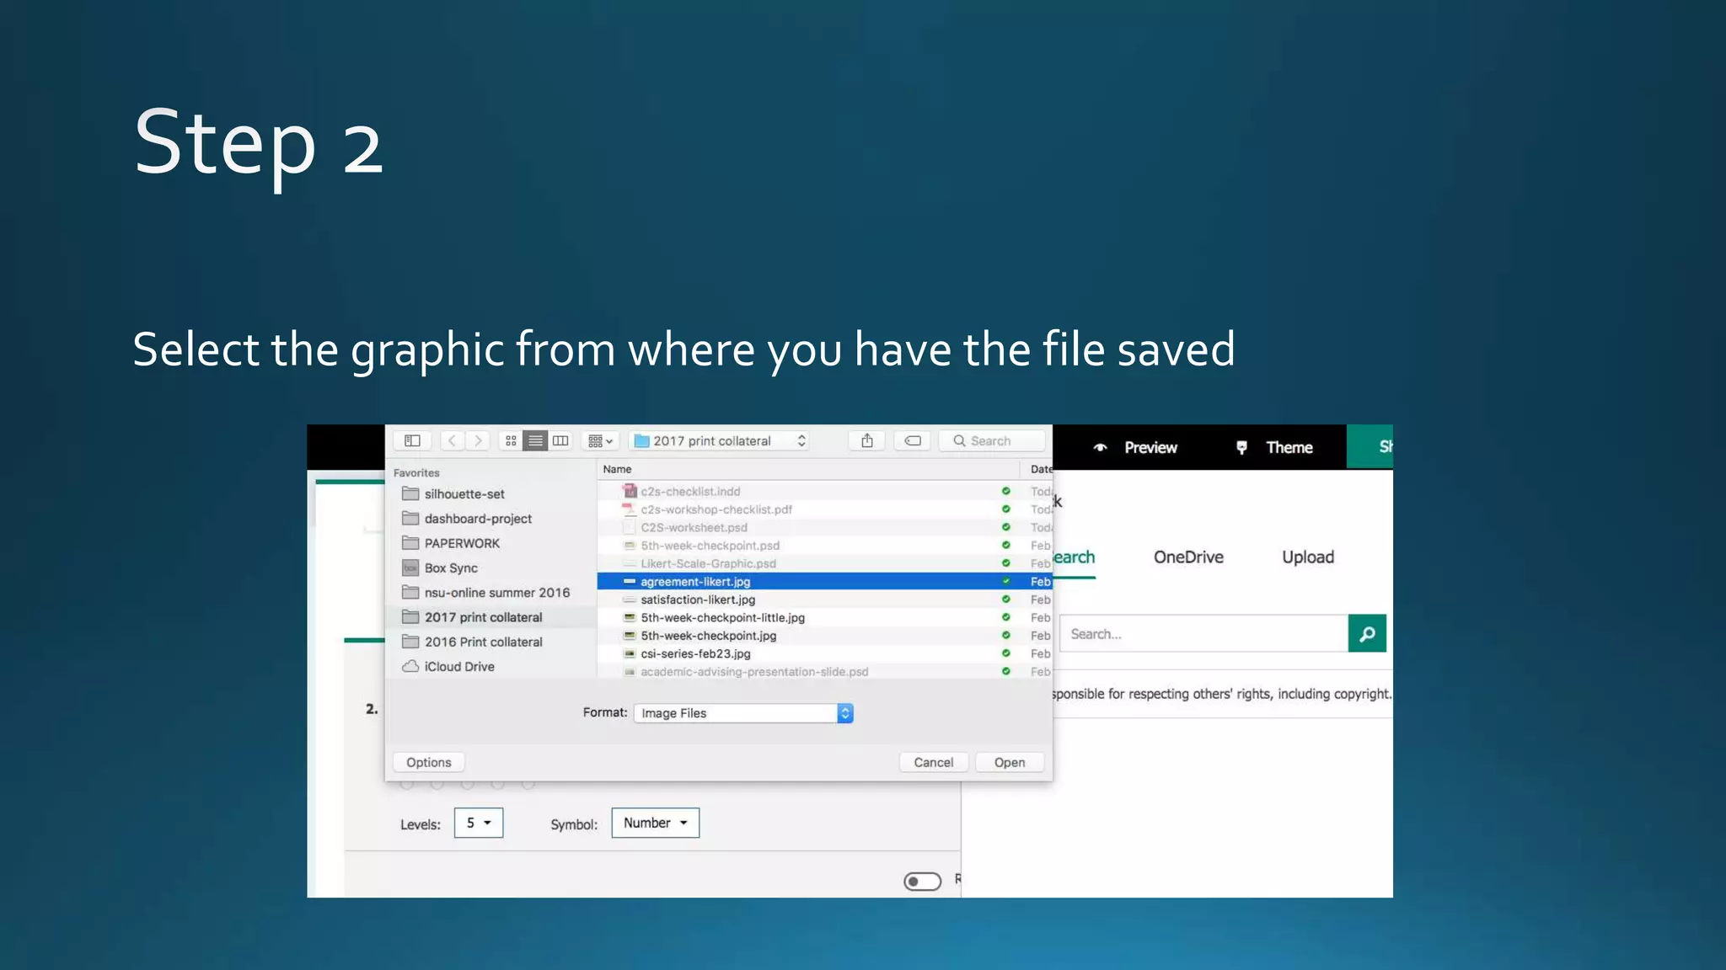The width and height of the screenshot is (1726, 970).
Task: Switch to column view
Action: tap(560, 440)
